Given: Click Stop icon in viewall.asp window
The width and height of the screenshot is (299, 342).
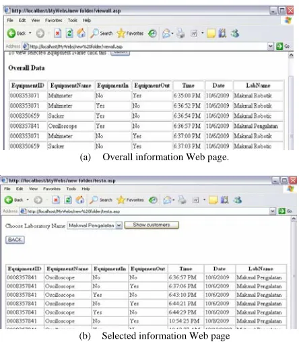Looking at the screenshot, I should [x=58, y=34].
